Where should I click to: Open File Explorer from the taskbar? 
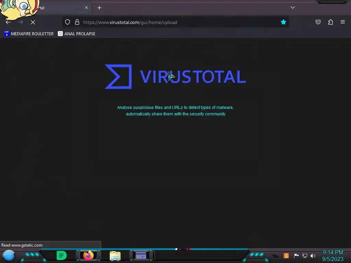pyautogui.click(x=115, y=255)
